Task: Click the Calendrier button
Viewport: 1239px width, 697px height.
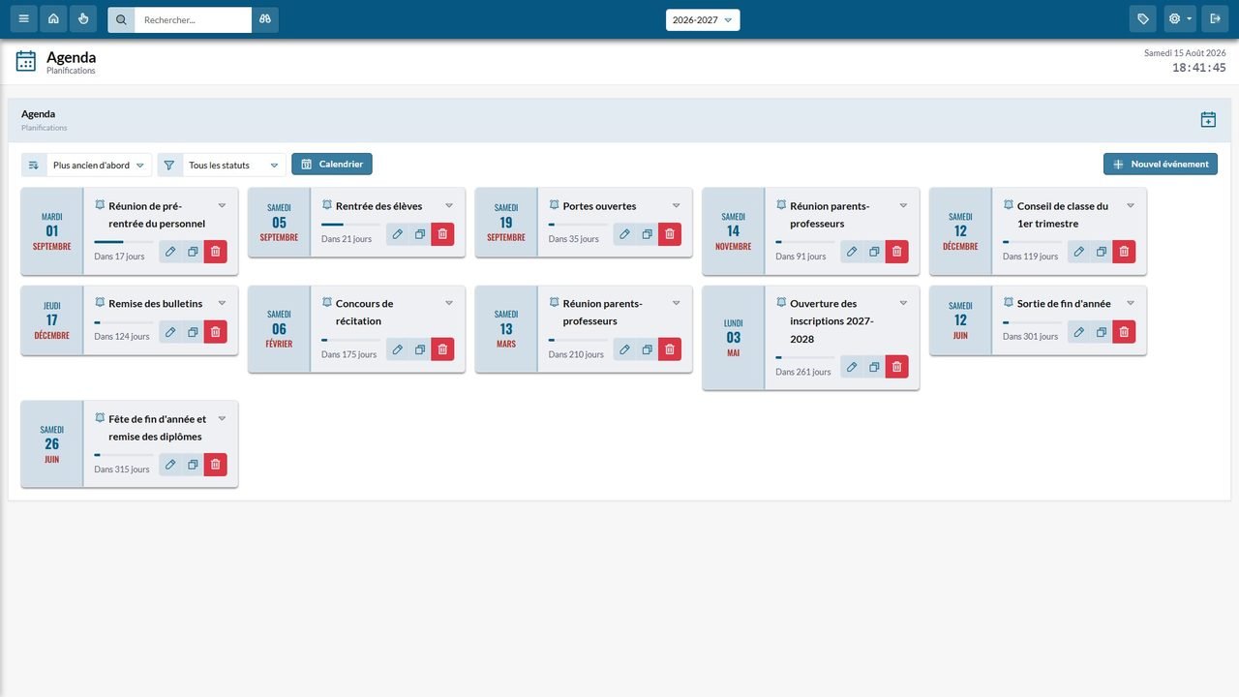Action: 332,165
